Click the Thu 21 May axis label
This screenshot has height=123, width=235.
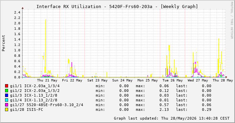tap(47, 80)
